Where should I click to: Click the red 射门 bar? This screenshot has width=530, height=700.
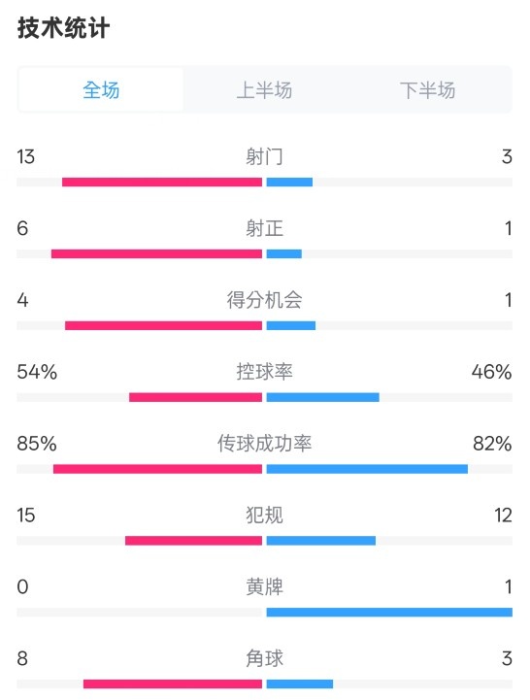click(x=162, y=182)
